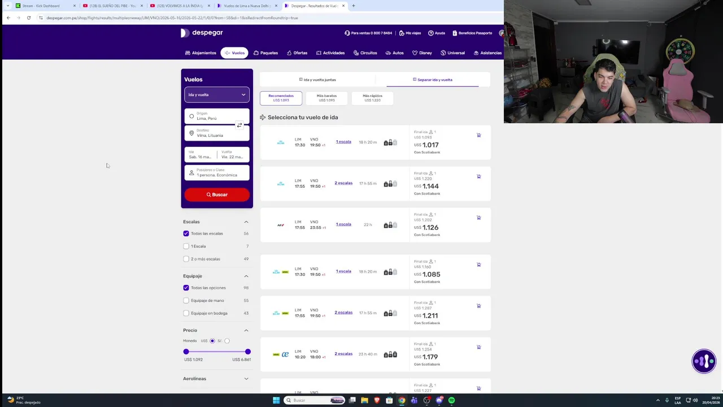723x407 pixels.
Task: Open Mis viajes
Action: coord(410,33)
